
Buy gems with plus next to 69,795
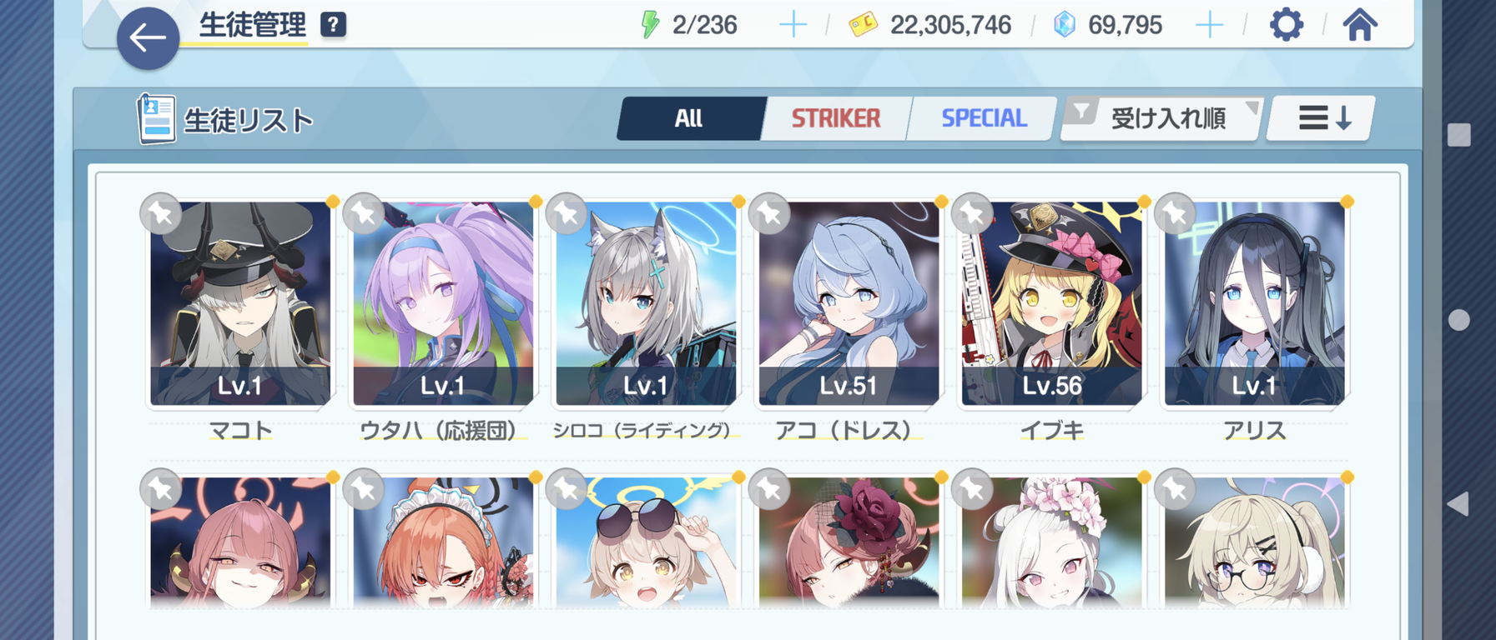pos(1208,25)
